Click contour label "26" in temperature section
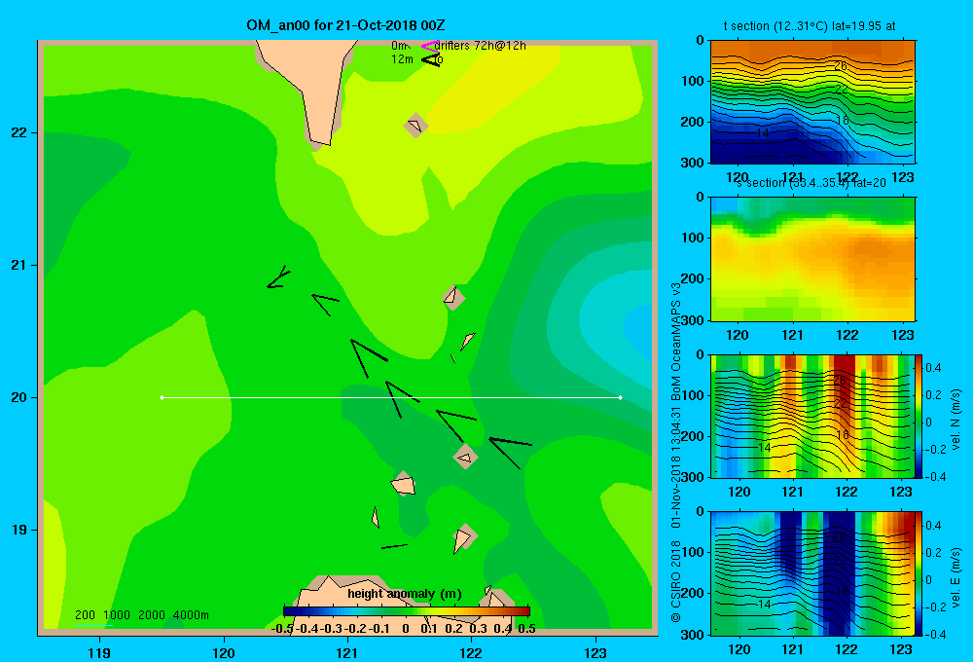The image size is (973, 662). tap(841, 65)
